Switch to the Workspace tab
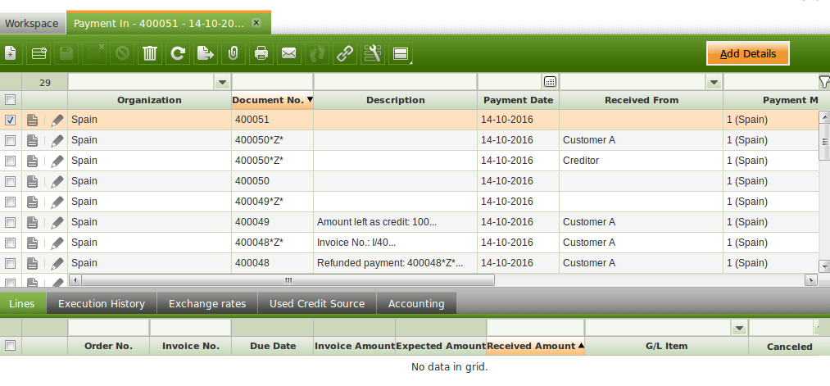The image size is (830, 386). 33,23
